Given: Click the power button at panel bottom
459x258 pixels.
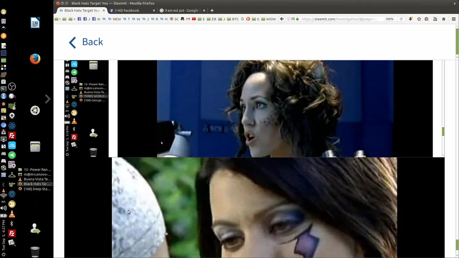Looking at the screenshot, I should 4,254.
